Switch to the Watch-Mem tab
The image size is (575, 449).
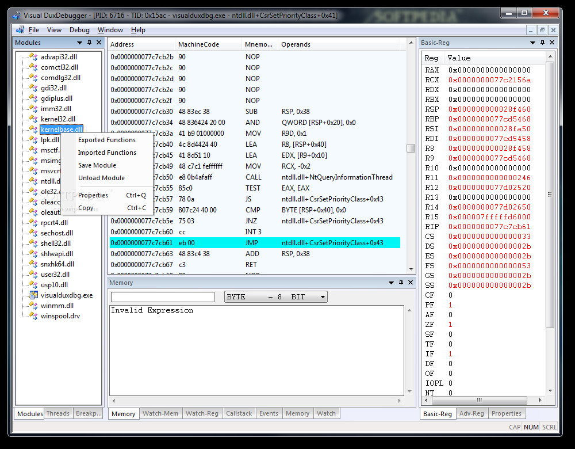click(x=160, y=413)
